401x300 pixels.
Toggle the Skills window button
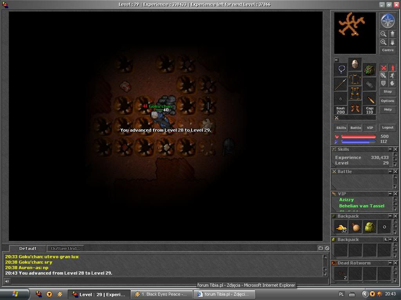click(341, 128)
